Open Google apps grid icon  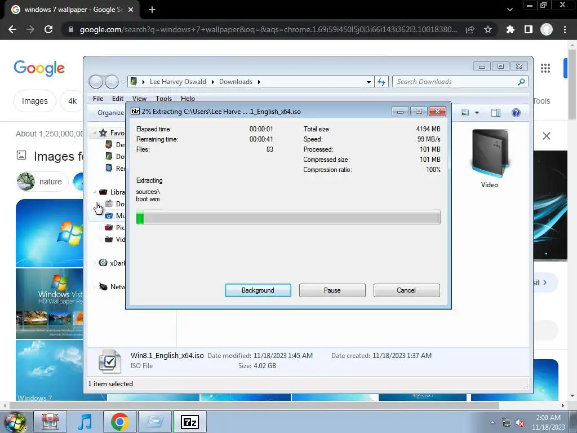pos(545,68)
